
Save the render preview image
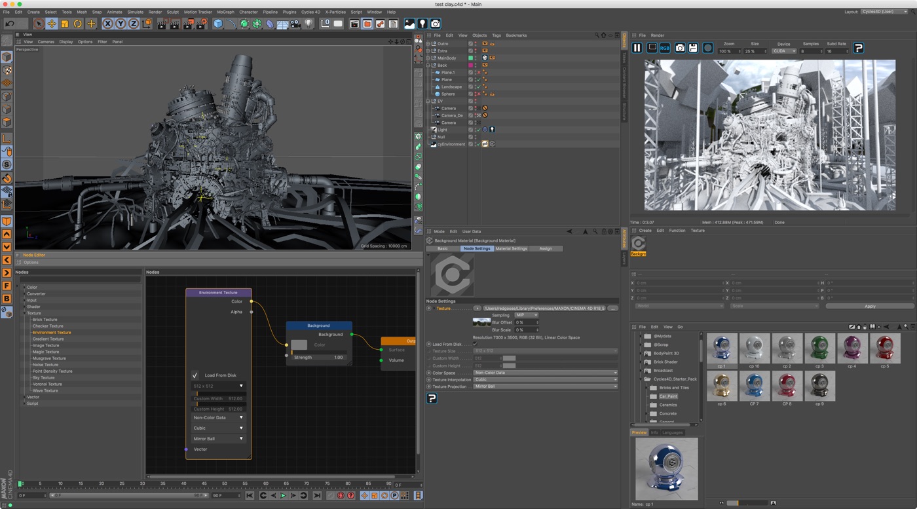point(693,48)
